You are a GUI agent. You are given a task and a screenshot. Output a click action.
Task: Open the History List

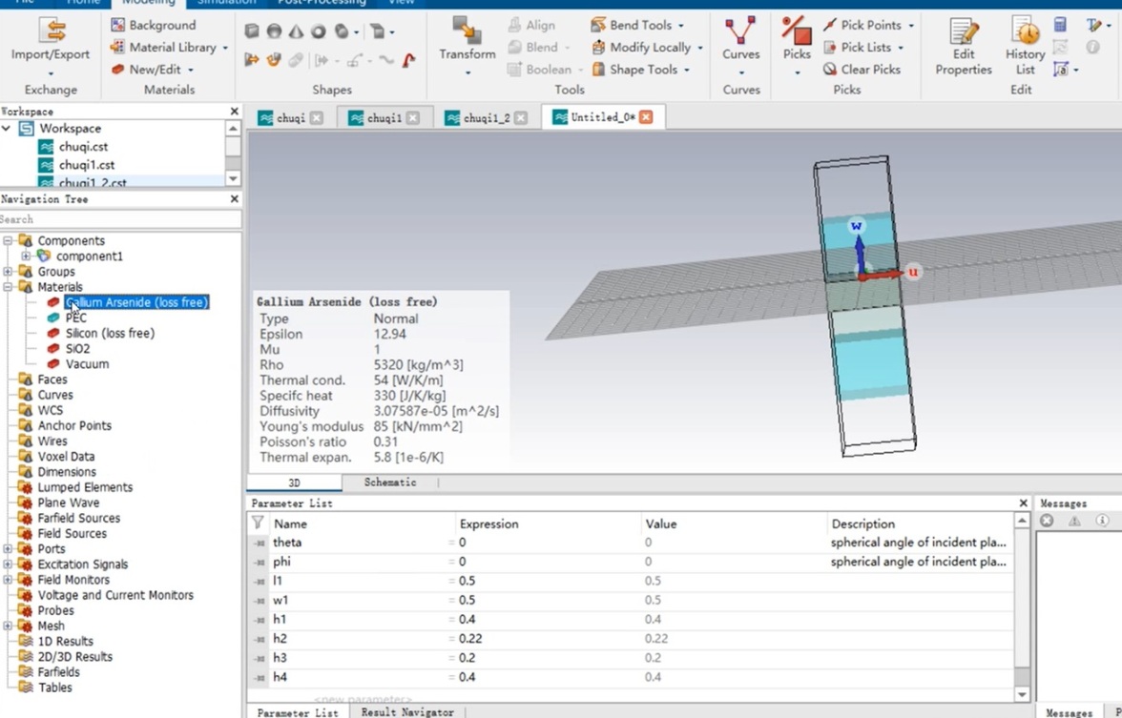(1025, 31)
